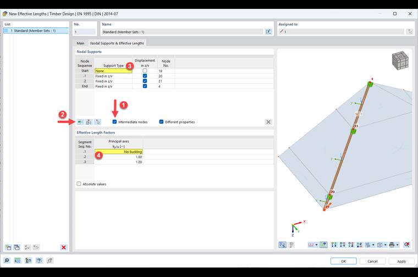This screenshot has width=418, height=277.
Task: Click the Apply button
Action: pos(402,261)
